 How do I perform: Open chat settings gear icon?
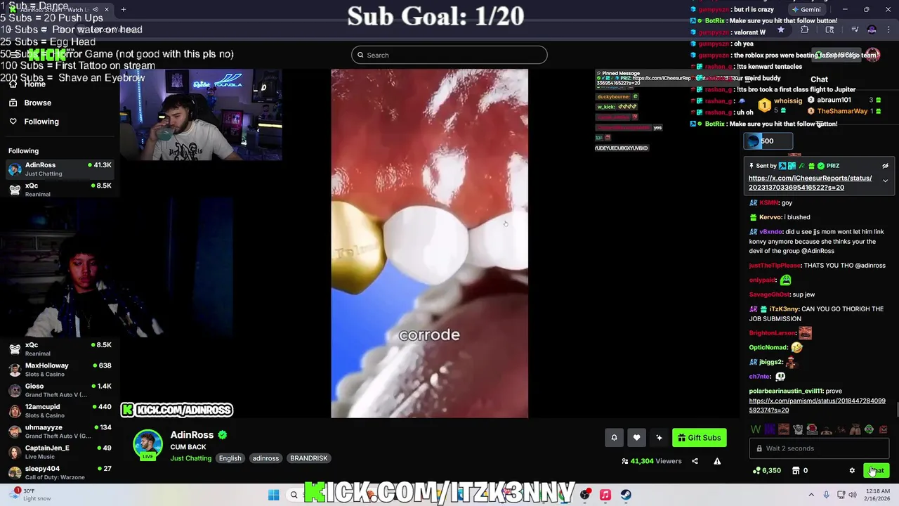click(852, 471)
